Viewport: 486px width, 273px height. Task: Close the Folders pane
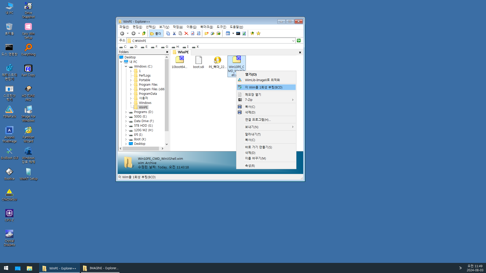point(167,52)
